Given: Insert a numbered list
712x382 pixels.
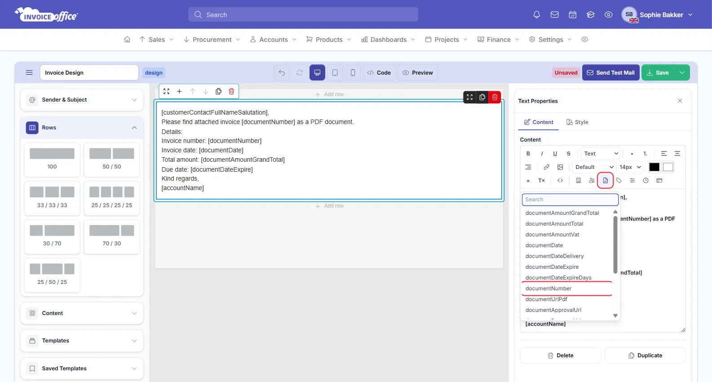Looking at the screenshot, I should tap(646, 154).
